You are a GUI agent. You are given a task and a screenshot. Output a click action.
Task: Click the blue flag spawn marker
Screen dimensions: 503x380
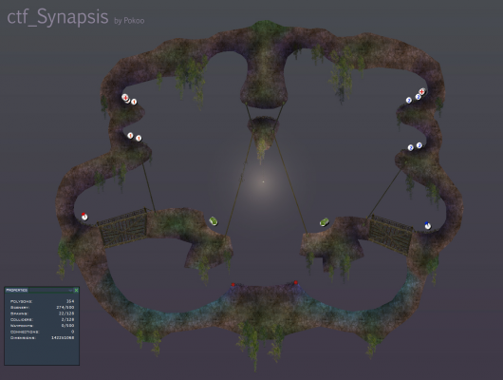point(428,225)
